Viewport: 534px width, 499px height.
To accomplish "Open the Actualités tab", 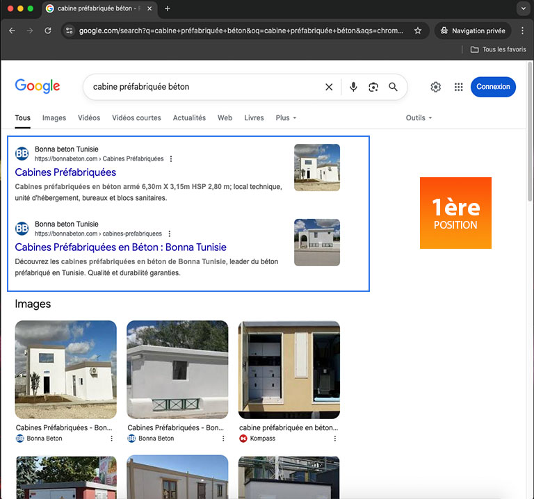I will (x=189, y=117).
